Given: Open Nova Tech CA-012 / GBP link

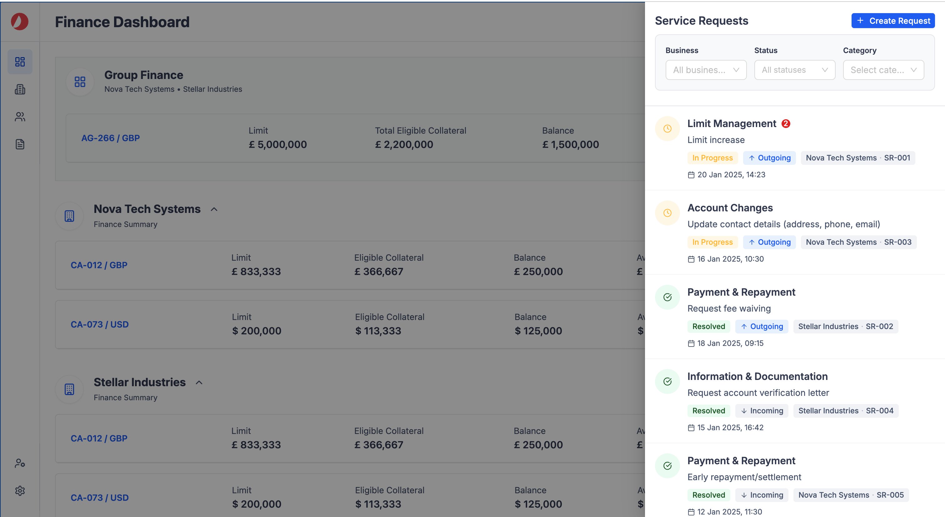Looking at the screenshot, I should point(99,265).
